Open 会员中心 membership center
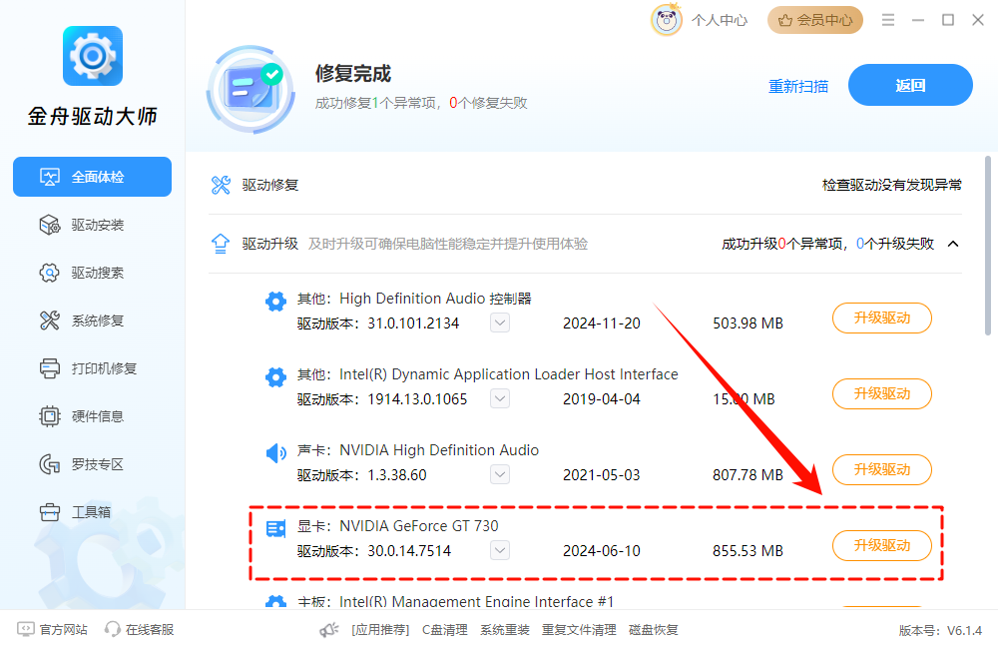Screen dimensions: 998x649 coord(814,19)
